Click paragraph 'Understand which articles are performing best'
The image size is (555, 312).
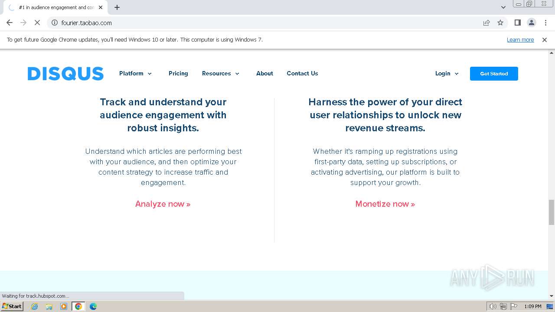point(163,167)
